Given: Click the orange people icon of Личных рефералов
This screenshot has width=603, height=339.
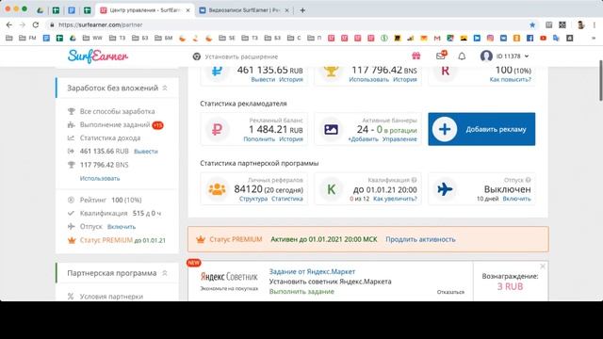Looking at the screenshot, I should (217, 189).
